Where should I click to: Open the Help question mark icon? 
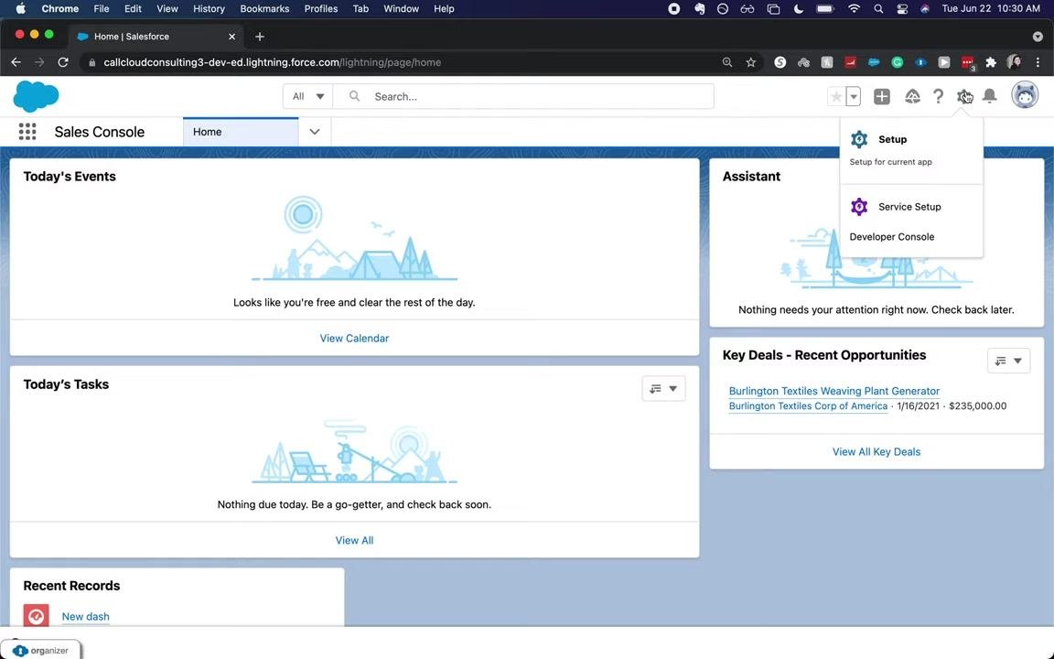(x=939, y=96)
